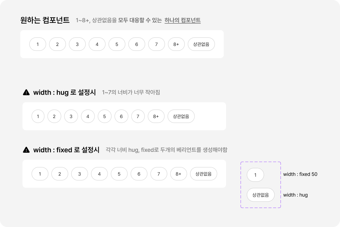Viewport: 340px width, 227px height.
Task: Toggle the '4' chip in the fixed example row
Action: point(99,174)
